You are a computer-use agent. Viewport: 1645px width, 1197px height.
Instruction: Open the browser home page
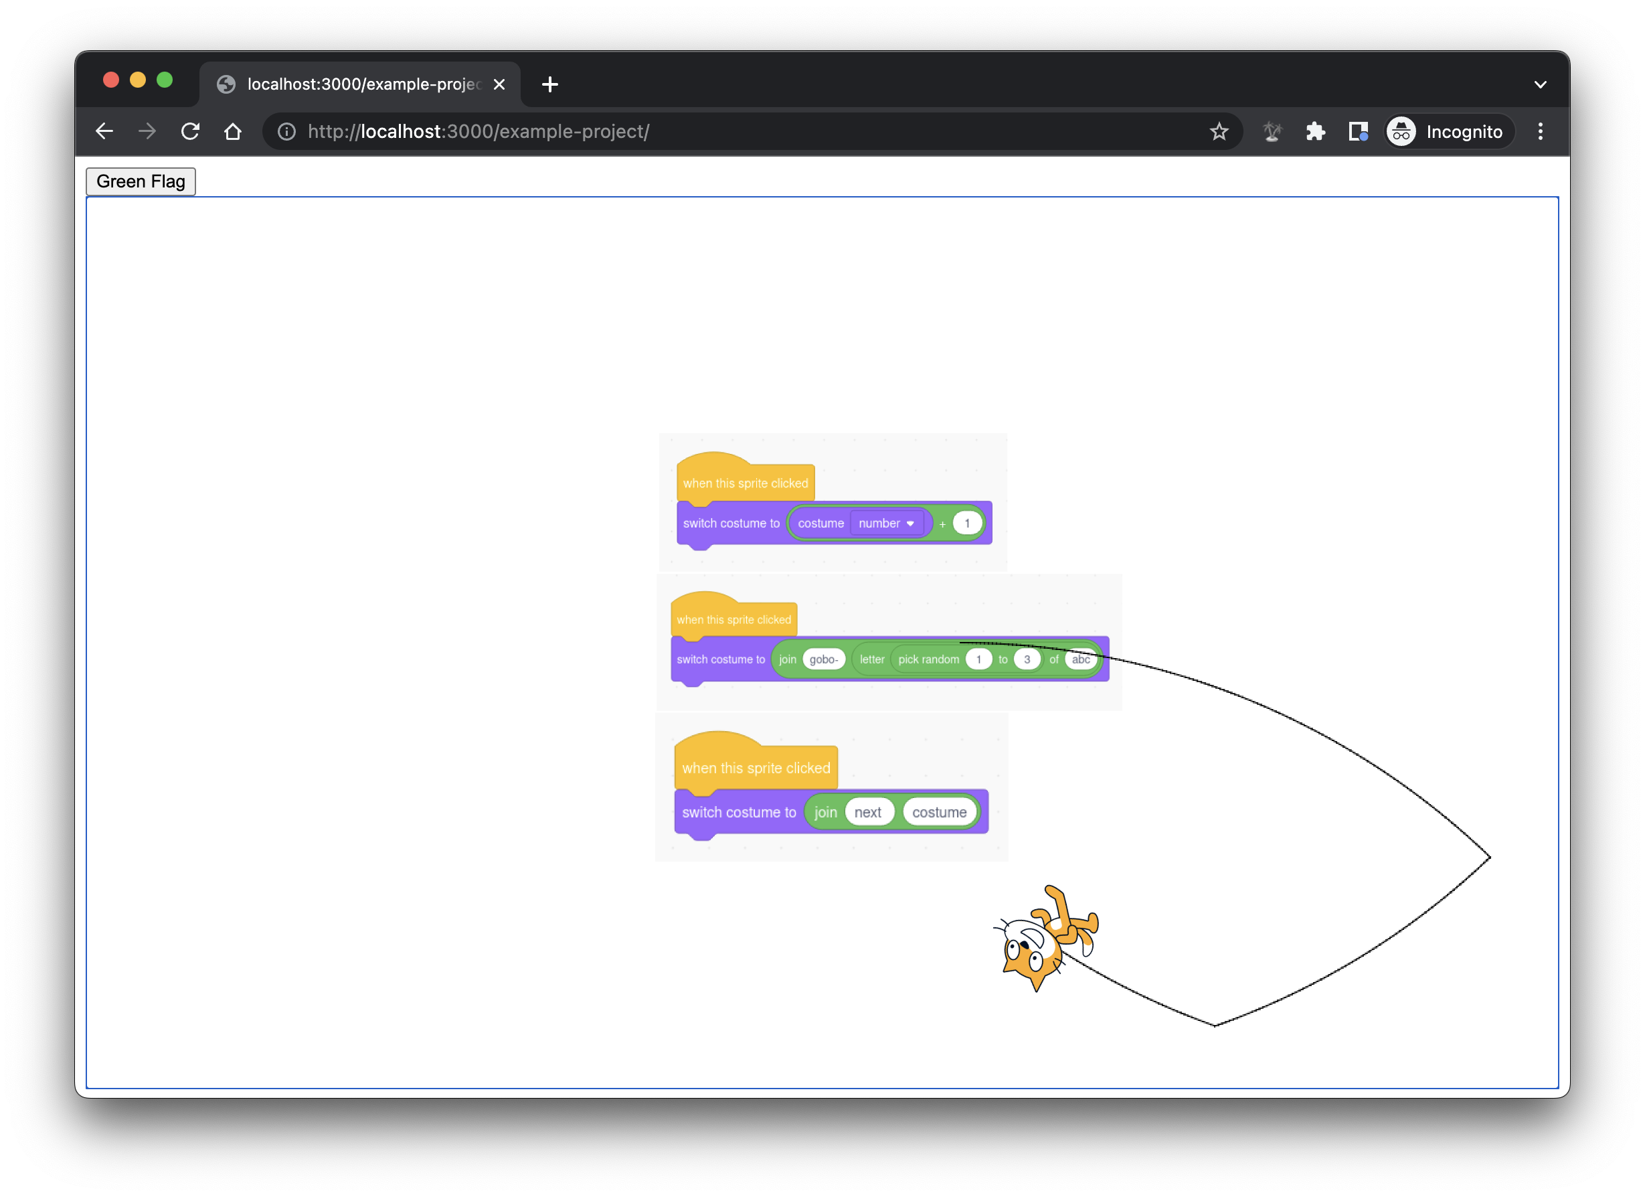coord(234,131)
